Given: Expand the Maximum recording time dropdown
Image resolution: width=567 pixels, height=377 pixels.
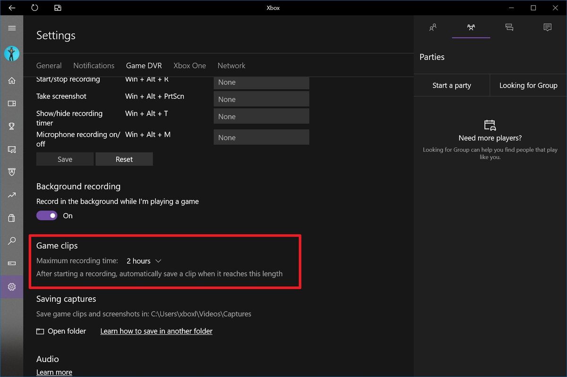Looking at the screenshot, I should pyautogui.click(x=144, y=260).
